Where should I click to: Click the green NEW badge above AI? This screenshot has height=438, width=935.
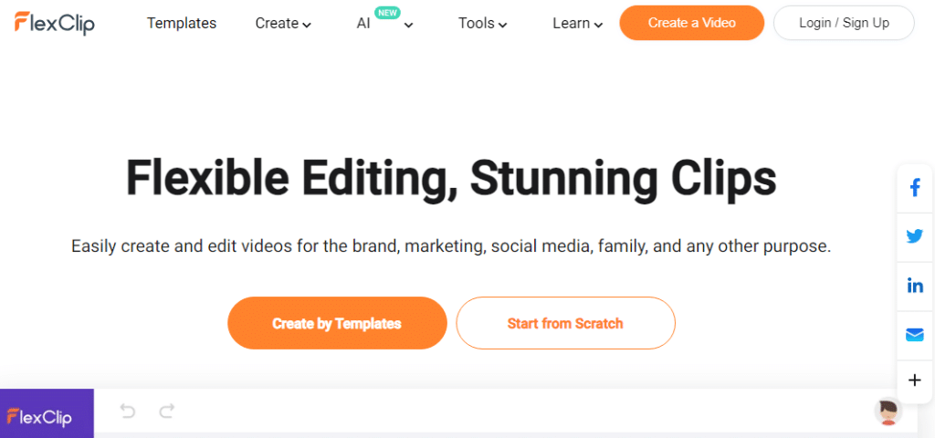tap(387, 13)
